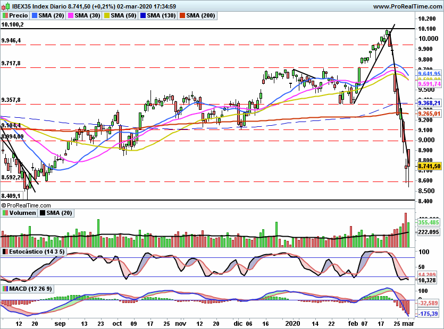Open the Volumen panel label

coord(23,213)
